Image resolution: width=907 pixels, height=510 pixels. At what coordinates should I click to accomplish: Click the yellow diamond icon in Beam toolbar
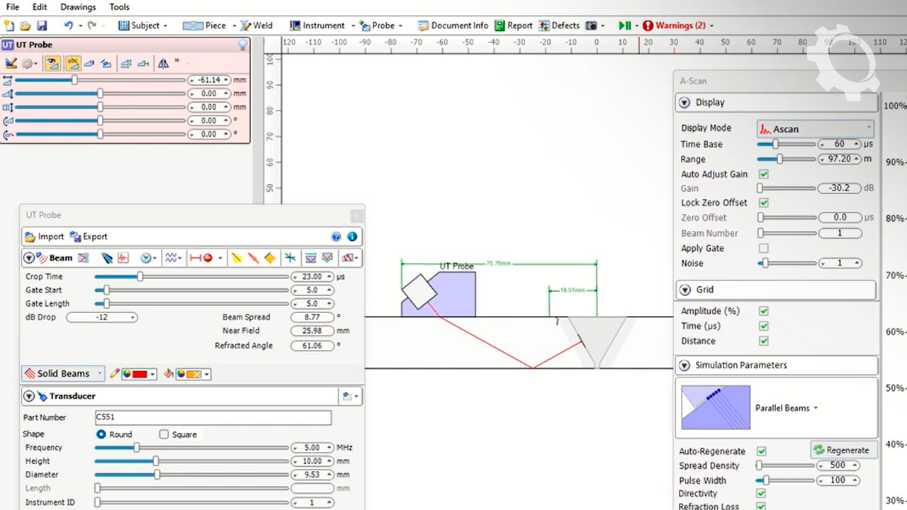pyautogui.click(x=269, y=258)
